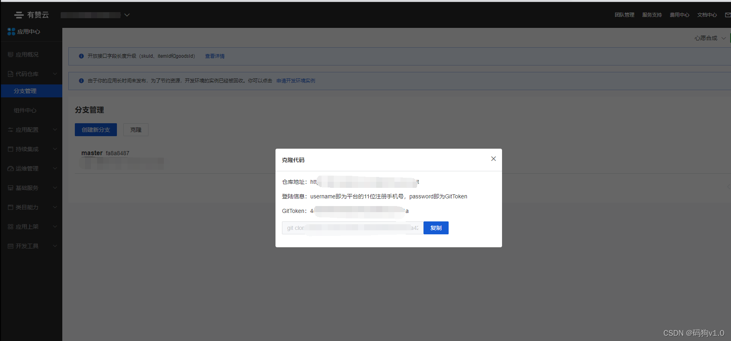Click the mail icon in top bar
This screenshot has width=731, height=341.
pyautogui.click(x=728, y=15)
